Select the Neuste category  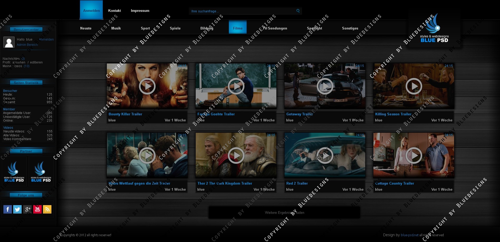point(86,28)
